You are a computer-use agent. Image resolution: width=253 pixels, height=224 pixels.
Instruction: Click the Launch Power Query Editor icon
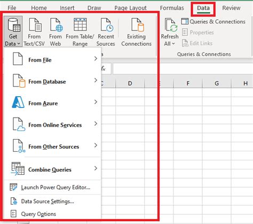point(13,187)
